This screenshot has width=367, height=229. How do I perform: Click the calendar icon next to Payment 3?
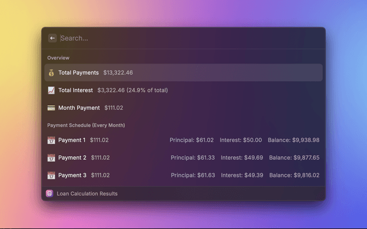point(51,175)
